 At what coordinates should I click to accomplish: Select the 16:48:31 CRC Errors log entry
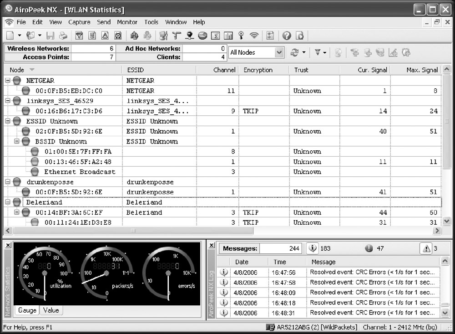click(x=329, y=313)
